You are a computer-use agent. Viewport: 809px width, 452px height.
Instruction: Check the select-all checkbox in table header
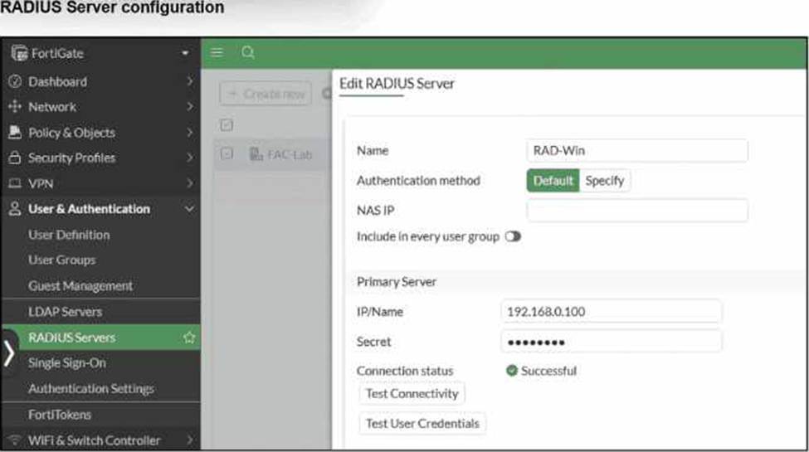pos(226,124)
